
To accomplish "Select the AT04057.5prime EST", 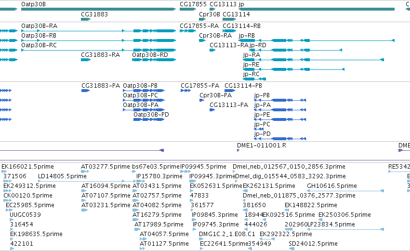I will 142,239.
